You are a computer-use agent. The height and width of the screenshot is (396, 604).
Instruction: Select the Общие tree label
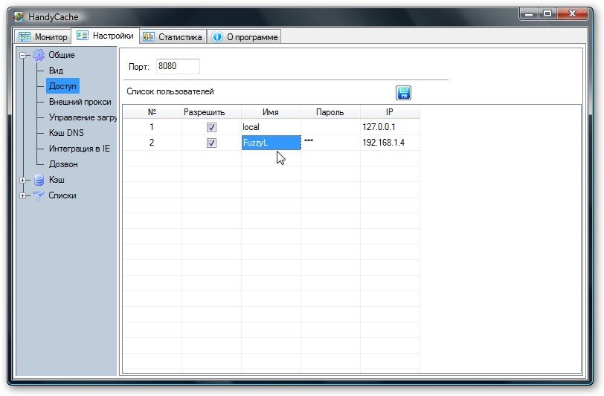(x=62, y=55)
